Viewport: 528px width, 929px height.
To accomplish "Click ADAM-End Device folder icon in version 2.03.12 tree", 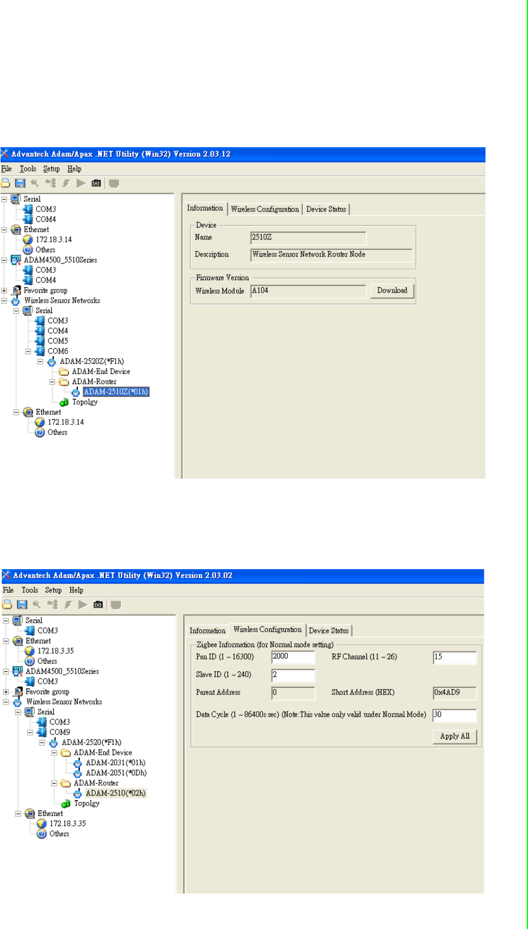I will 64,372.
